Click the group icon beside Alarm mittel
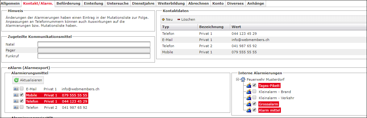 [249, 110]
